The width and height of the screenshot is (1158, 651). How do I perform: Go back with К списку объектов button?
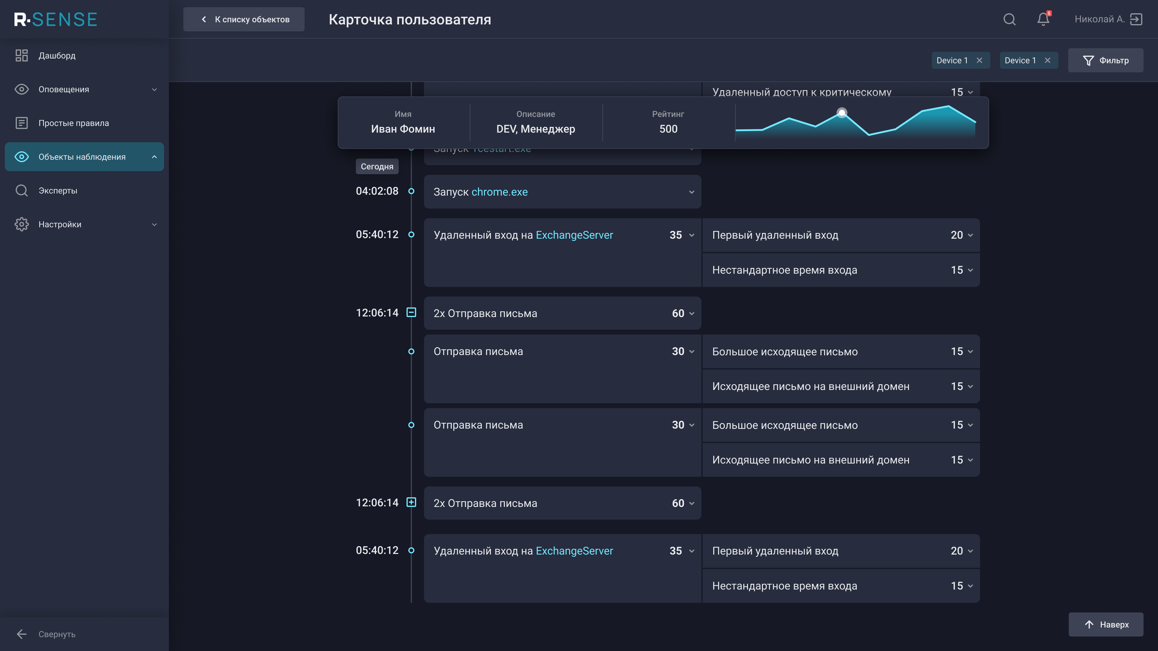[x=244, y=19]
